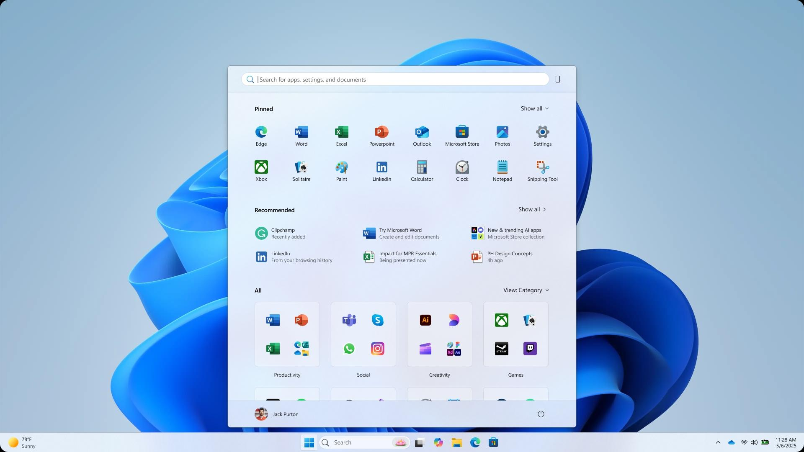Open the Calculator app
The image size is (804, 452).
click(422, 170)
